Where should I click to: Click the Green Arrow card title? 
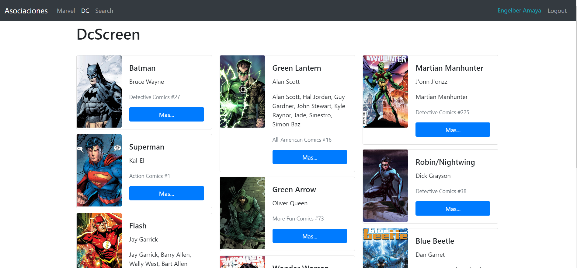click(294, 189)
